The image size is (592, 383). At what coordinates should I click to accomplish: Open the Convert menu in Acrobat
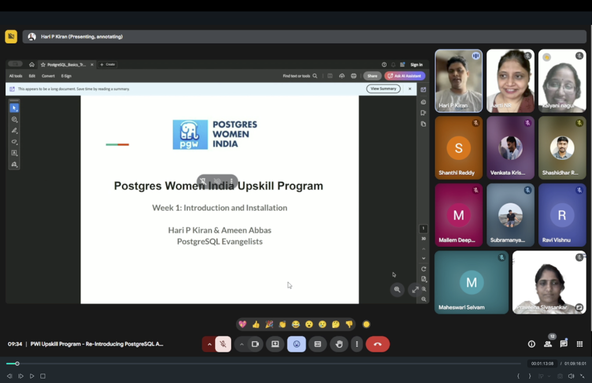pos(48,76)
